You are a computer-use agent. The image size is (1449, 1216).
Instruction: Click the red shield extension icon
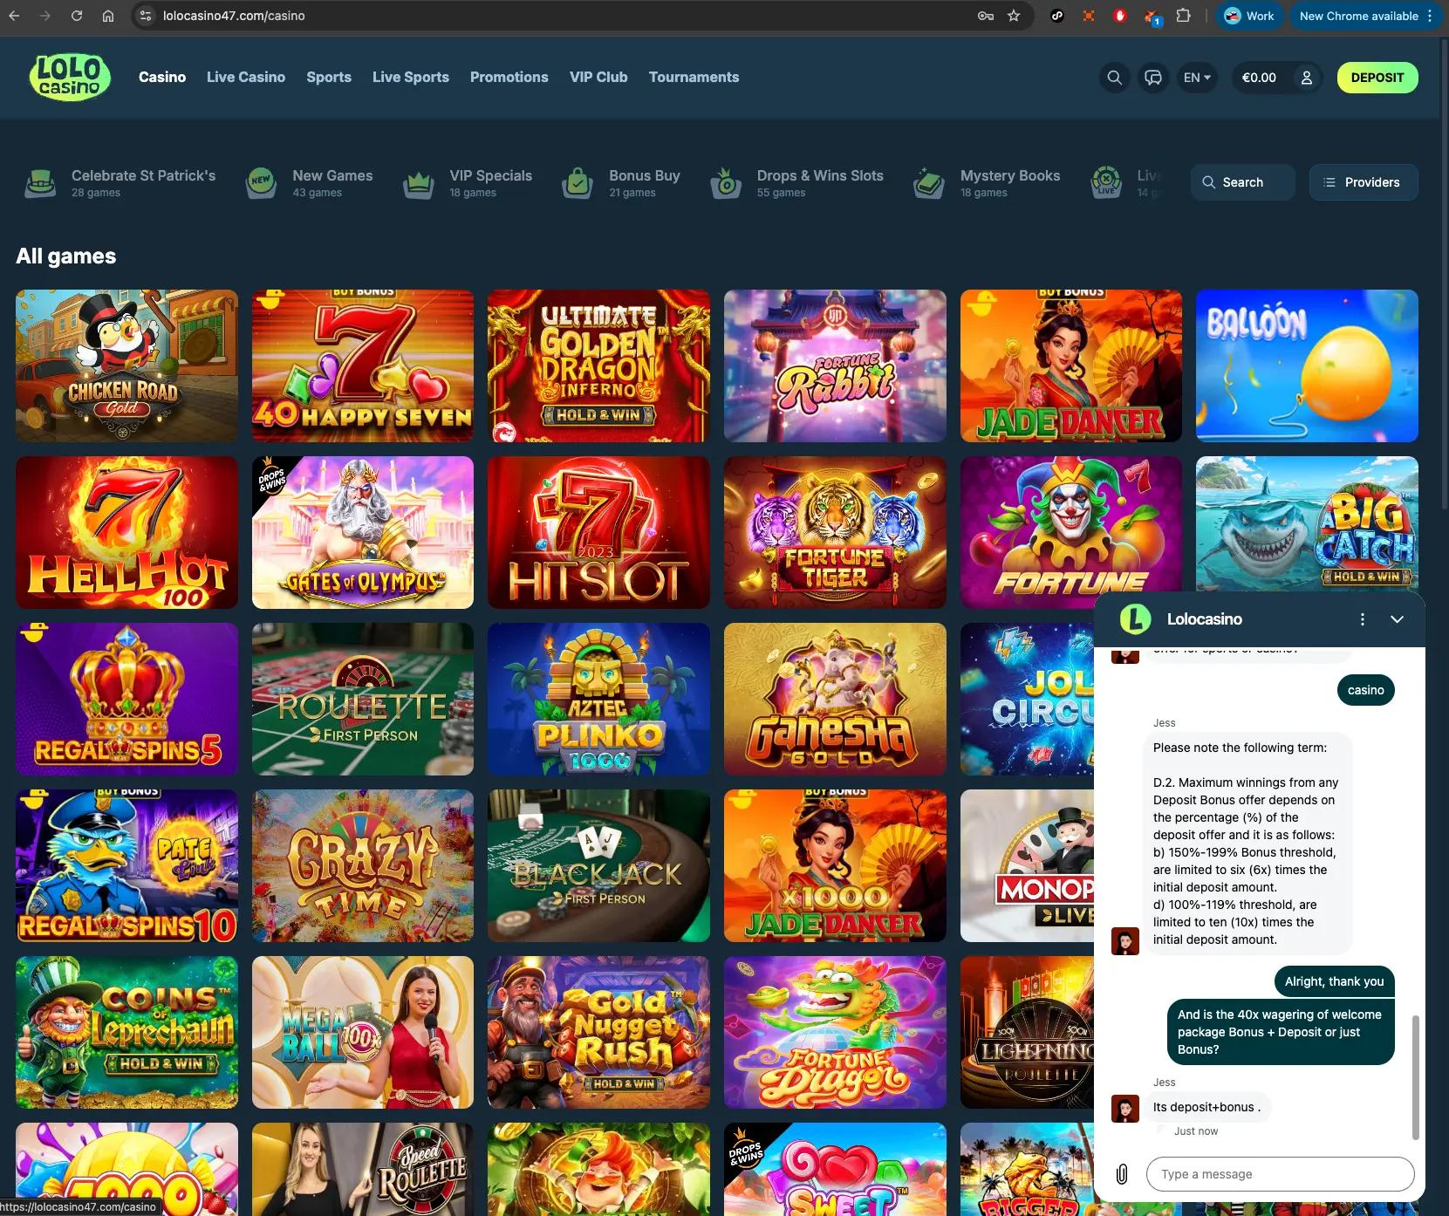(x=1120, y=16)
